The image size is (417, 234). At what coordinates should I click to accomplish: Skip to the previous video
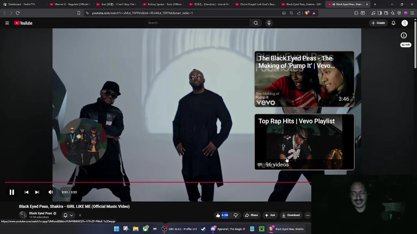coord(26,192)
